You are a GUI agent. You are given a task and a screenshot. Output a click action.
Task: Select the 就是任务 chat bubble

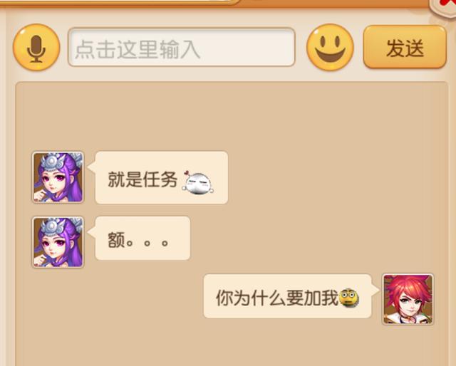click(162, 177)
